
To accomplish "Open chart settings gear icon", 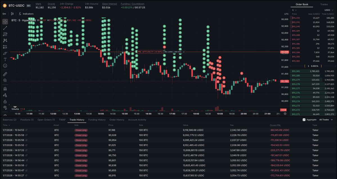I will [x=285, y=114].
